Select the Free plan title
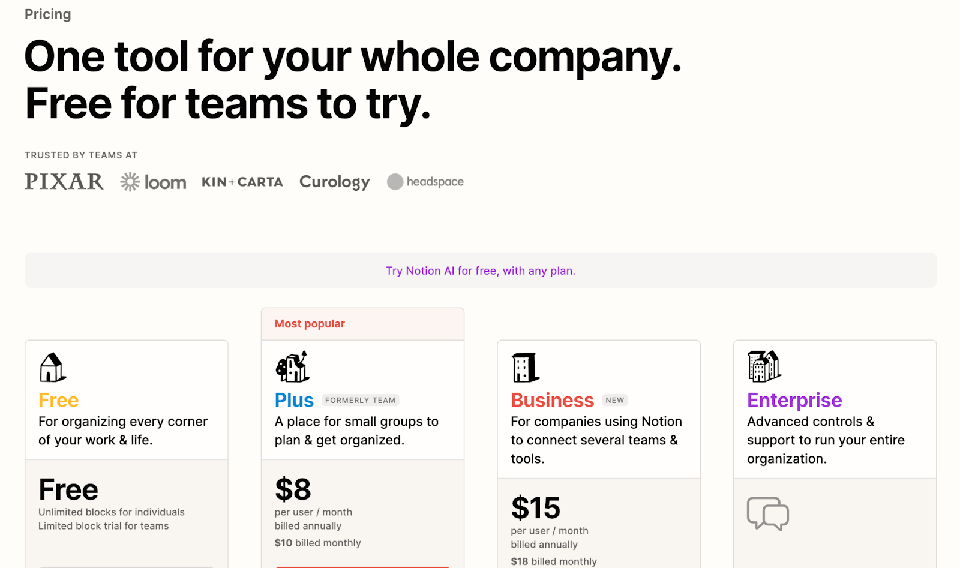960x568 pixels. pos(59,400)
